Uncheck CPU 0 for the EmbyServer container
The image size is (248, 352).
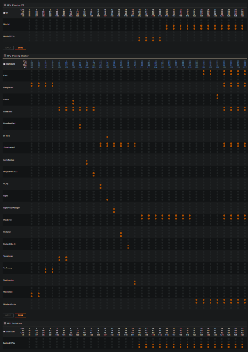coord(32,83)
